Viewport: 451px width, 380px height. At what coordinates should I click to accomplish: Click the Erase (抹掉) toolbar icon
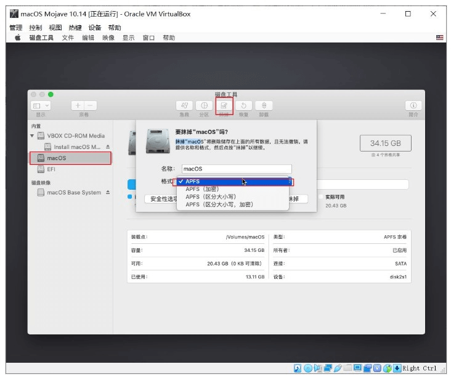click(x=224, y=105)
